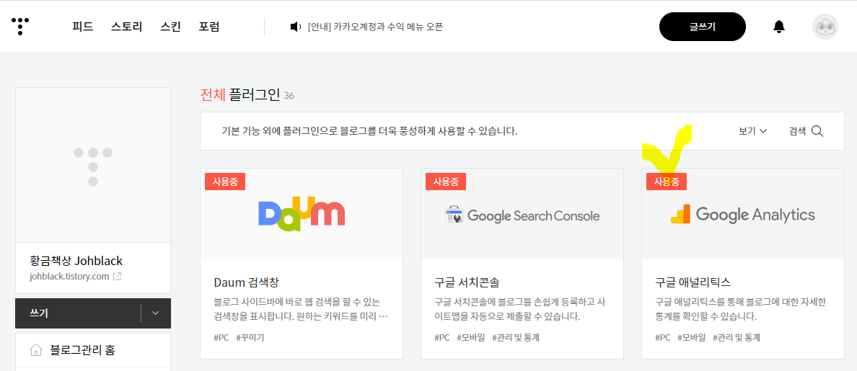The image size is (857, 371).
Task: Click the 전체 플러그인 heading
Action: 240,96
